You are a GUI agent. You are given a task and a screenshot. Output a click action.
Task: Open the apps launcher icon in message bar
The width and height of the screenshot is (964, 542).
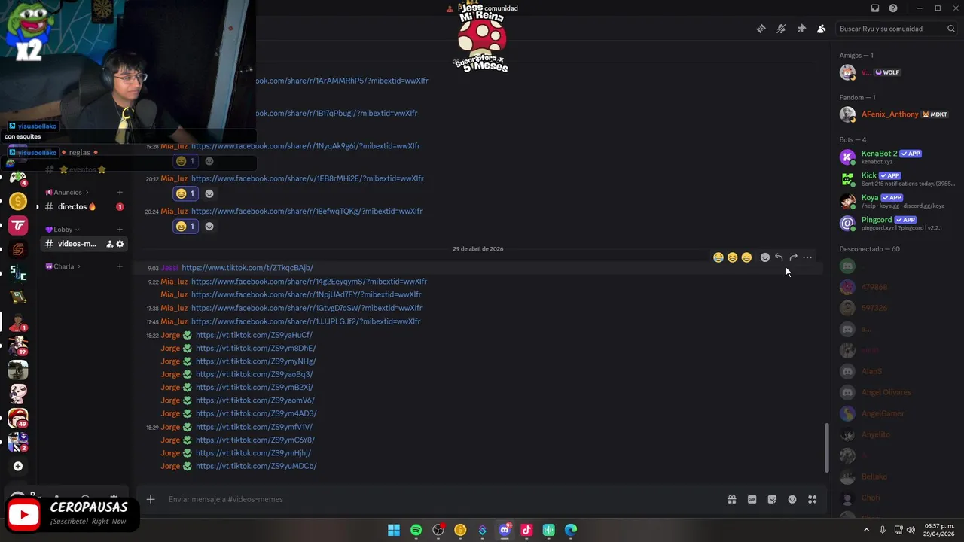point(813,499)
